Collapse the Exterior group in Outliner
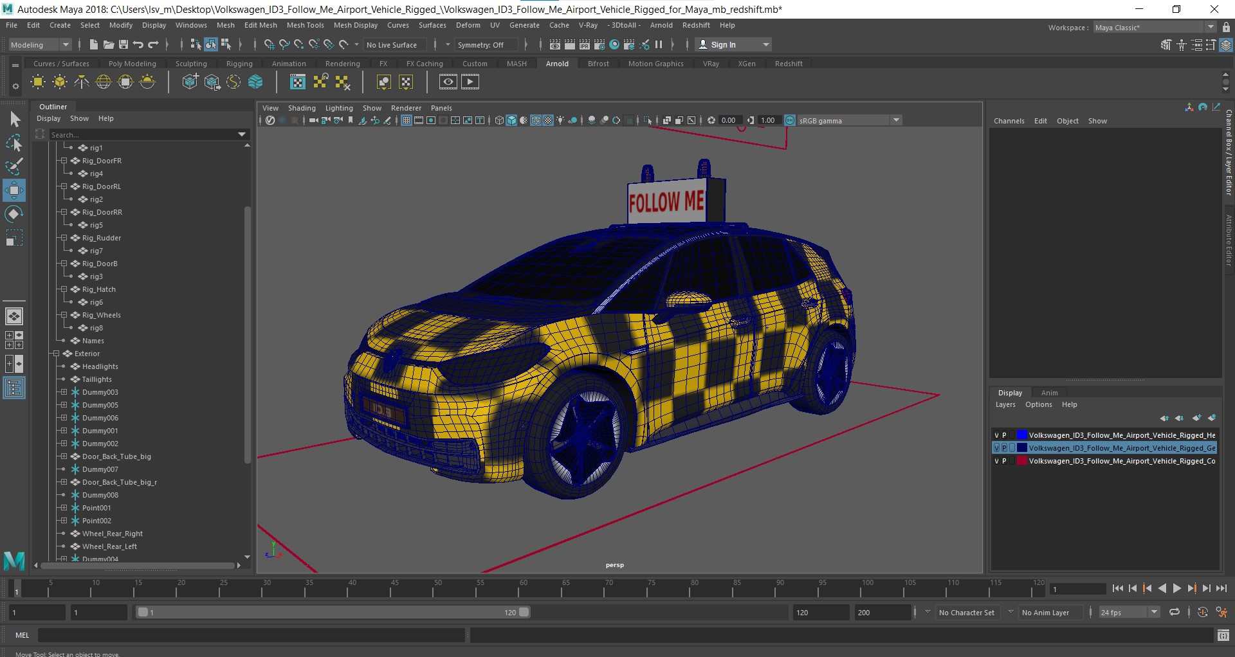The width and height of the screenshot is (1235, 657). click(56, 354)
